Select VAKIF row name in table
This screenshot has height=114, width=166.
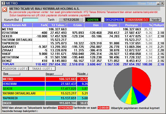(x=6, y=54)
